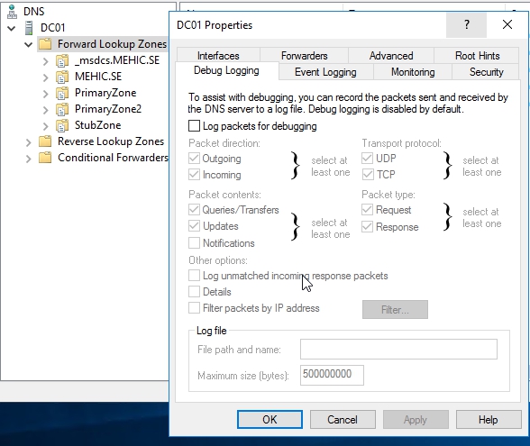This screenshot has height=446, width=530.
Task: Switch to the Event Logging tab
Action: point(325,72)
